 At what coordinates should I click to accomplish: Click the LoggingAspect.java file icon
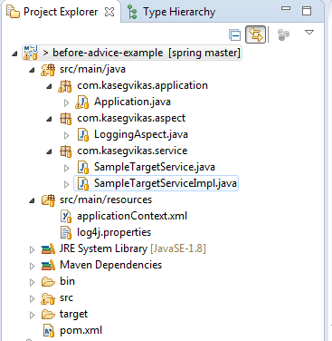pyautogui.click(x=83, y=135)
